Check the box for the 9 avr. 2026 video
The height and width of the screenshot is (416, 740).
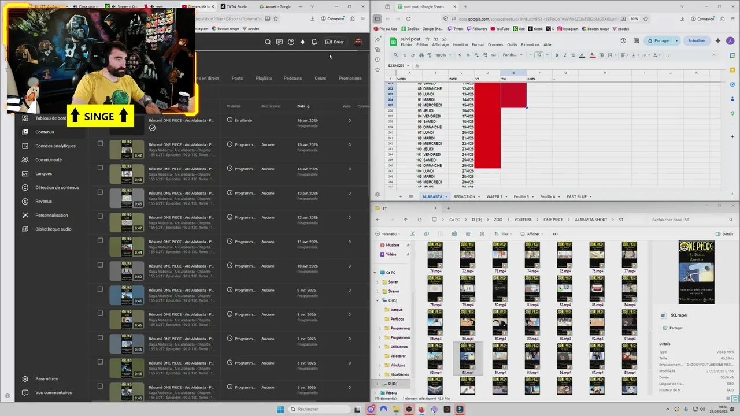click(100, 289)
